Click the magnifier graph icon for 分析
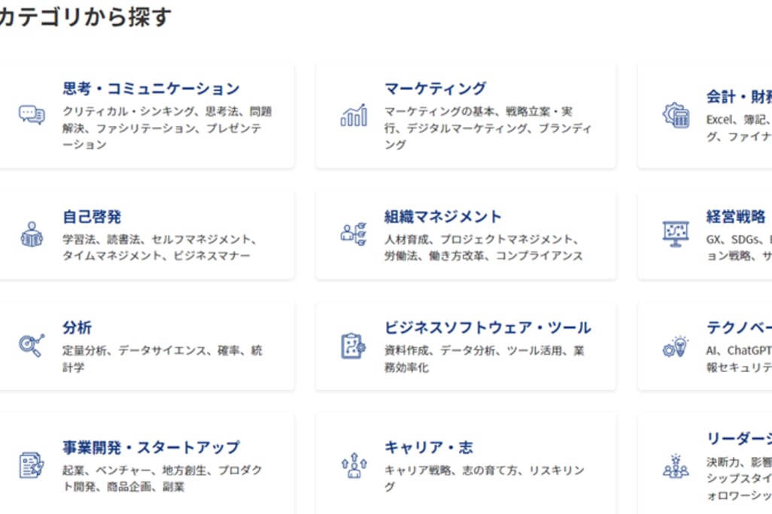Screen dimensions: 772x514 [x=32, y=346]
